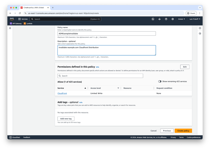Screen dimensions: 210x149
Task: Click the Add new tag button
Action: pos(66,119)
